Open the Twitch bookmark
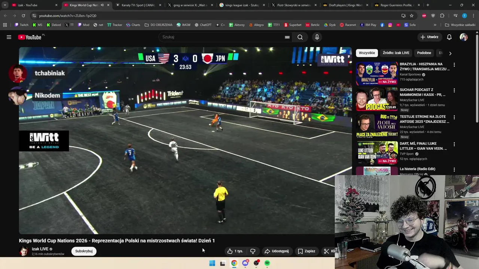479x269 pixels. 21,25
